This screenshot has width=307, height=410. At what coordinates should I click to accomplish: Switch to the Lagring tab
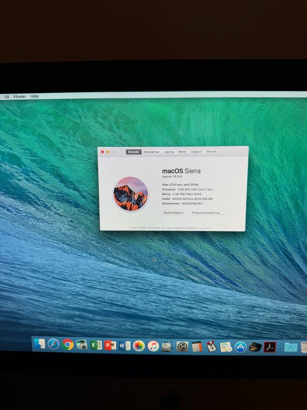169,152
